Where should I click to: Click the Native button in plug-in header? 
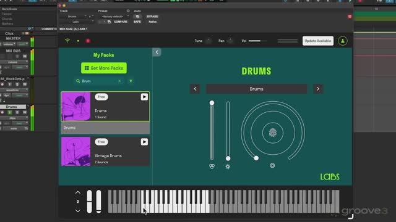pos(152,22)
